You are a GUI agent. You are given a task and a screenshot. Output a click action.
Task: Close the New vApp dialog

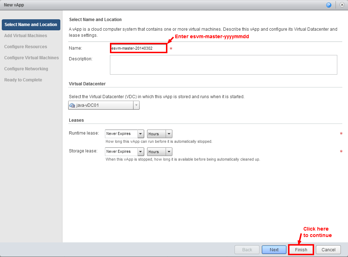[x=342, y=5]
